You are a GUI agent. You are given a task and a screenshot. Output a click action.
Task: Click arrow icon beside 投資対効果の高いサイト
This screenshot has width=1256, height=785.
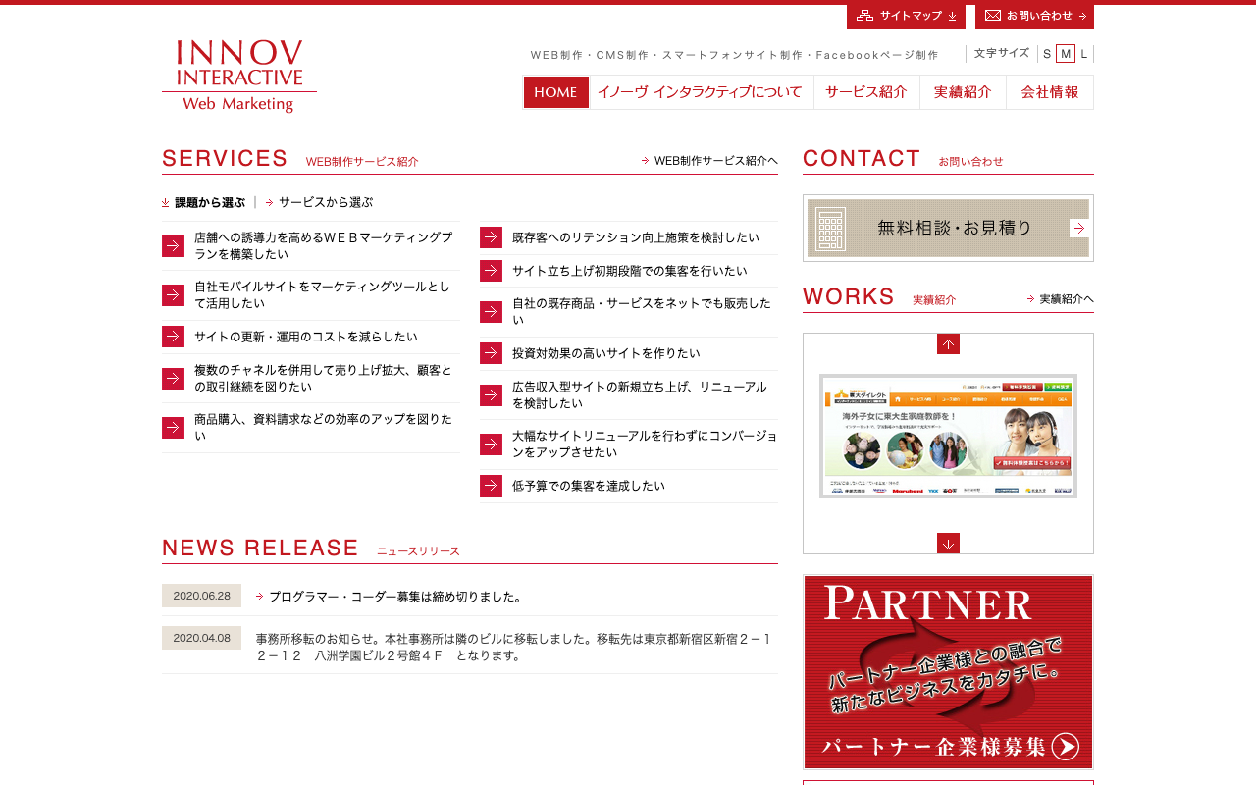(x=491, y=353)
